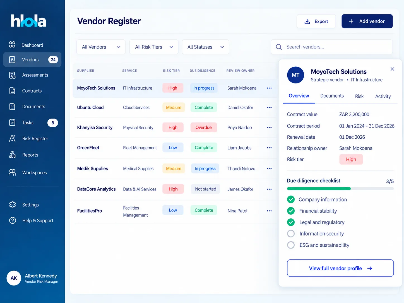The width and height of the screenshot is (404, 303).
Task: Click the due diligence progress bar
Action: point(340,189)
